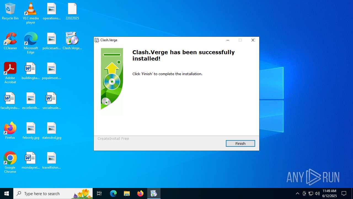Click Finish to complete the installation
353x199 pixels.
pyautogui.click(x=240, y=143)
